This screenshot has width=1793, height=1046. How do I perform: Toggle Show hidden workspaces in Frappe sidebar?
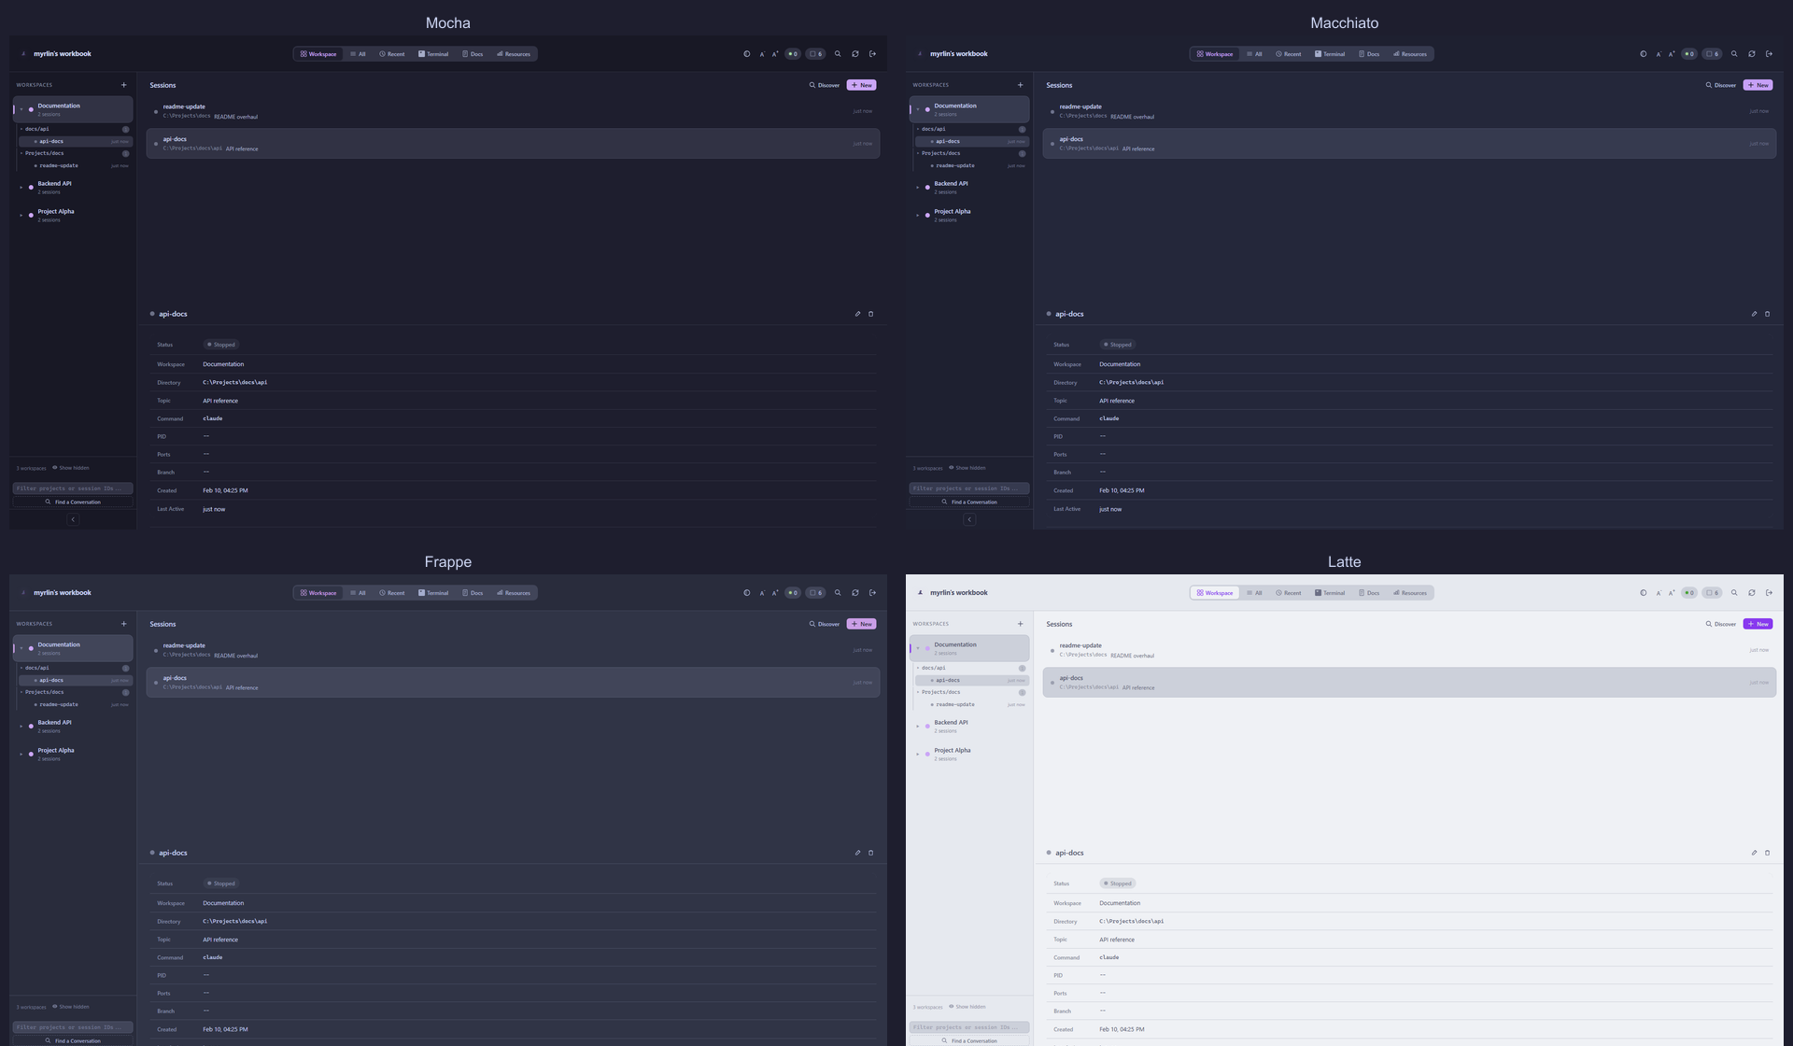(71, 1007)
